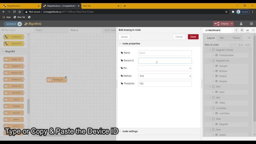Open dashboard in new window icon
The height and width of the screenshot is (144, 256).
pyautogui.click(x=249, y=38)
